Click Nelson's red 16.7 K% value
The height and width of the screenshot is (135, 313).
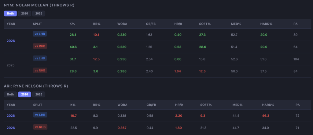click(73, 116)
